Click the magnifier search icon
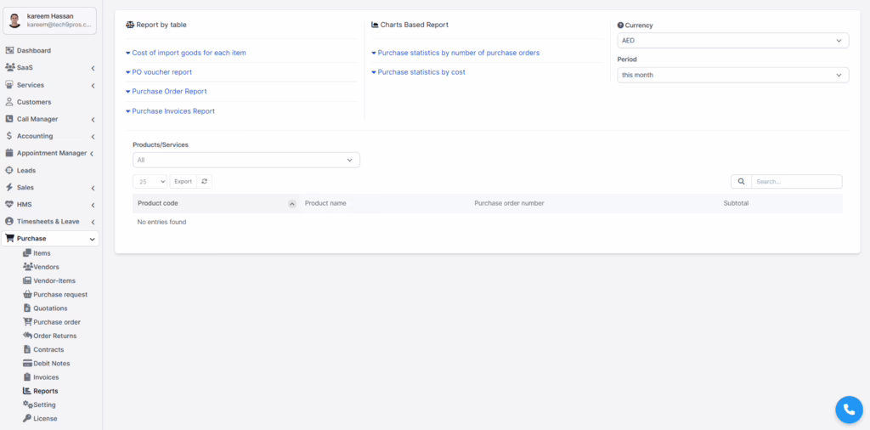Viewport: 870px width, 430px height. point(741,181)
